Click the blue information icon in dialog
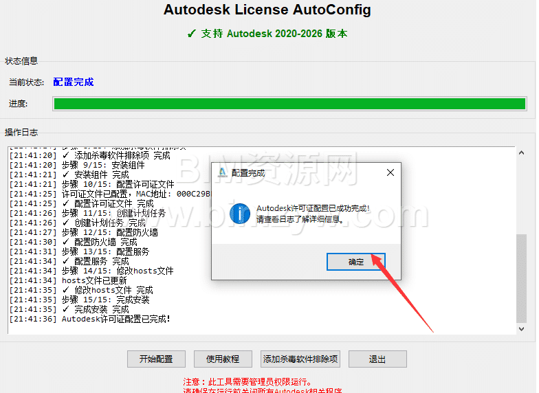 [x=239, y=214]
